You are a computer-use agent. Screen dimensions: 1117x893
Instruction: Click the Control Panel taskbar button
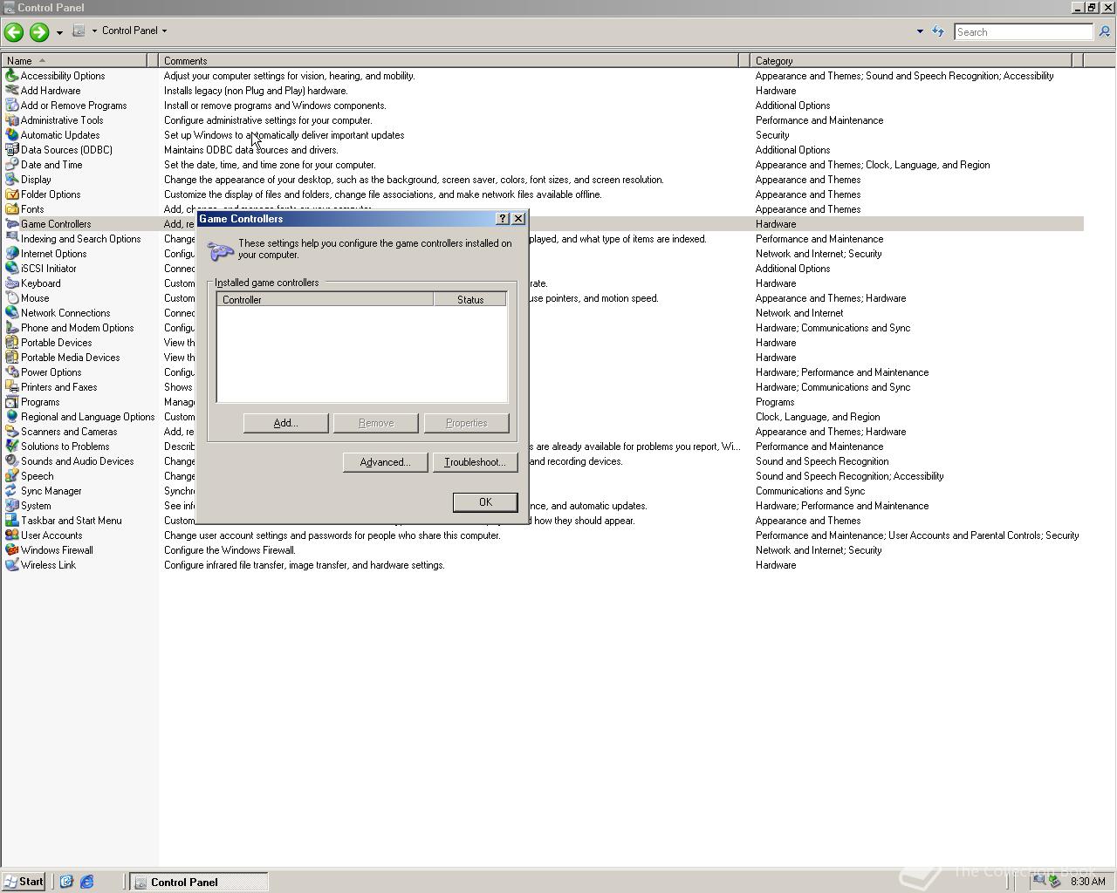199,882
